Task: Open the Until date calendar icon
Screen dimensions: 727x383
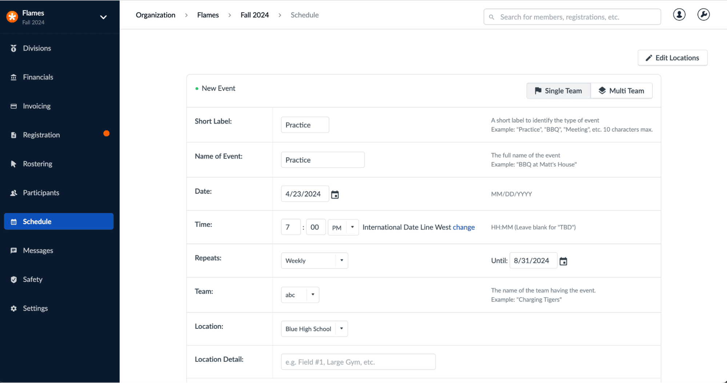Action: point(563,260)
